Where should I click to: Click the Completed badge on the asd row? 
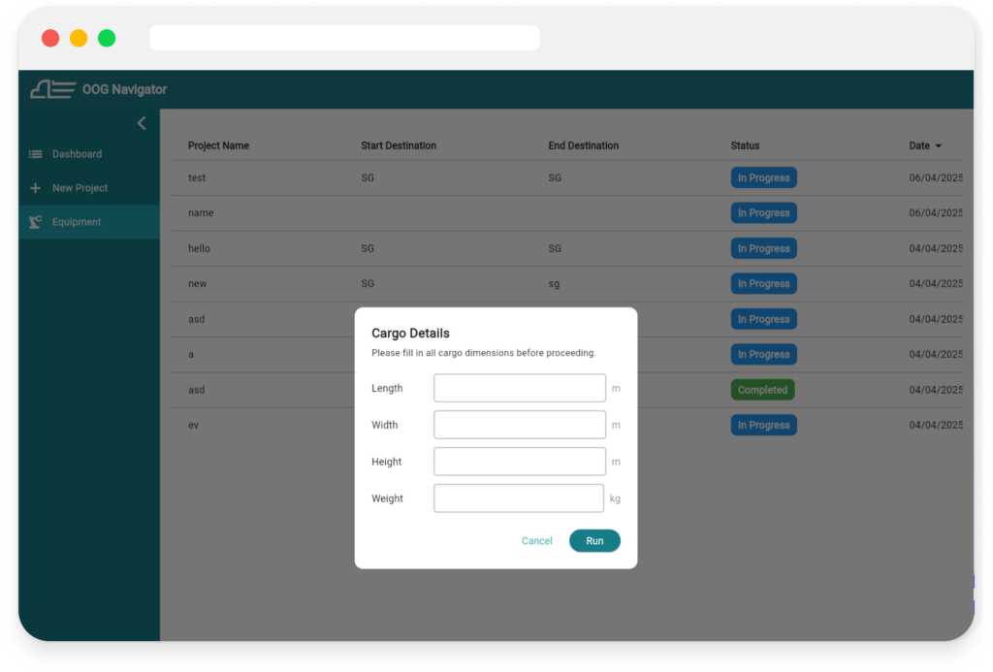[x=763, y=390]
